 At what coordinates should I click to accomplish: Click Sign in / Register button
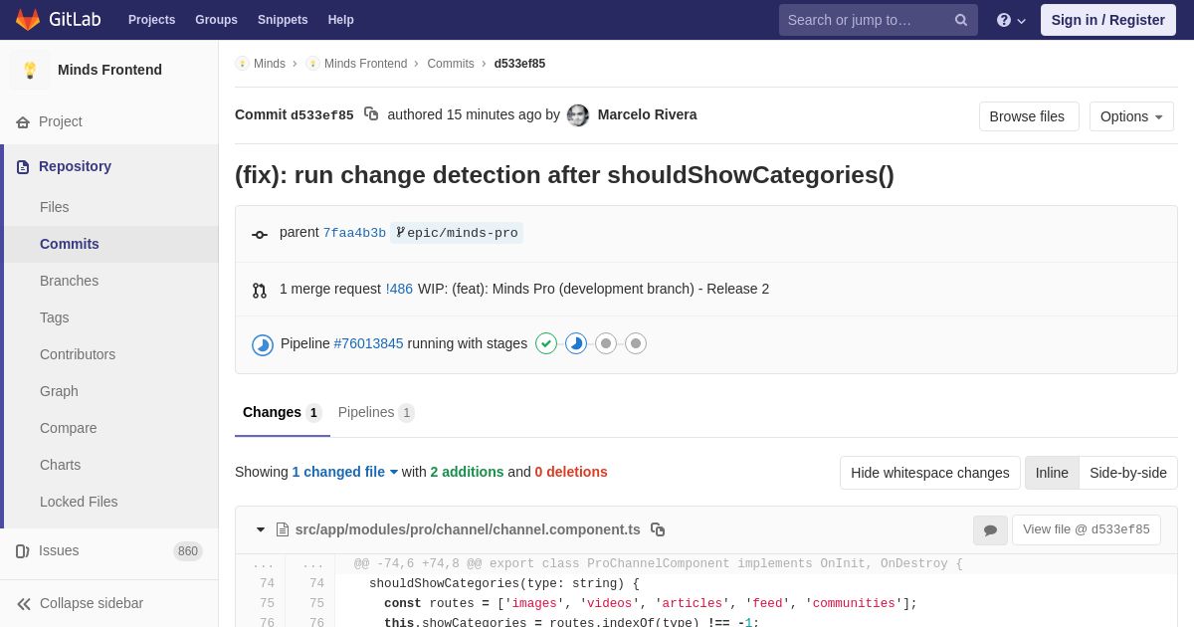coord(1108,20)
